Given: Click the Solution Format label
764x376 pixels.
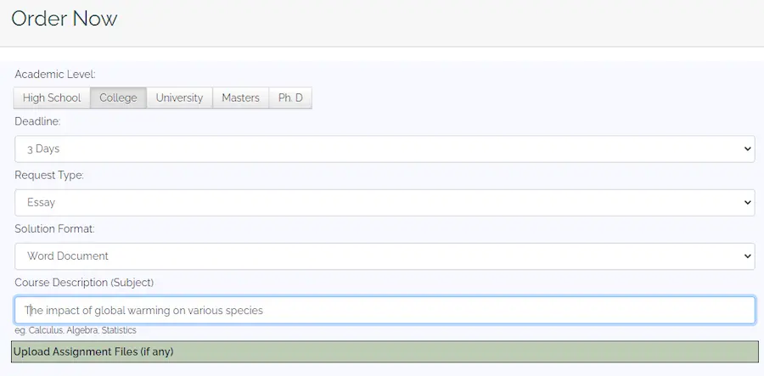Looking at the screenshot, I should 54,229.
